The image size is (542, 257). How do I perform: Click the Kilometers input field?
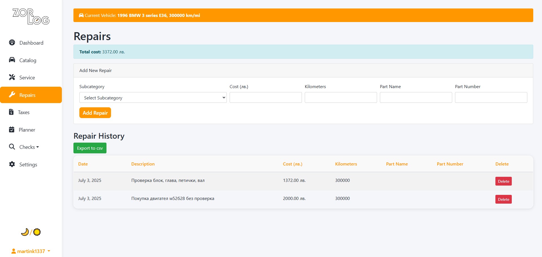coord(341,98)
